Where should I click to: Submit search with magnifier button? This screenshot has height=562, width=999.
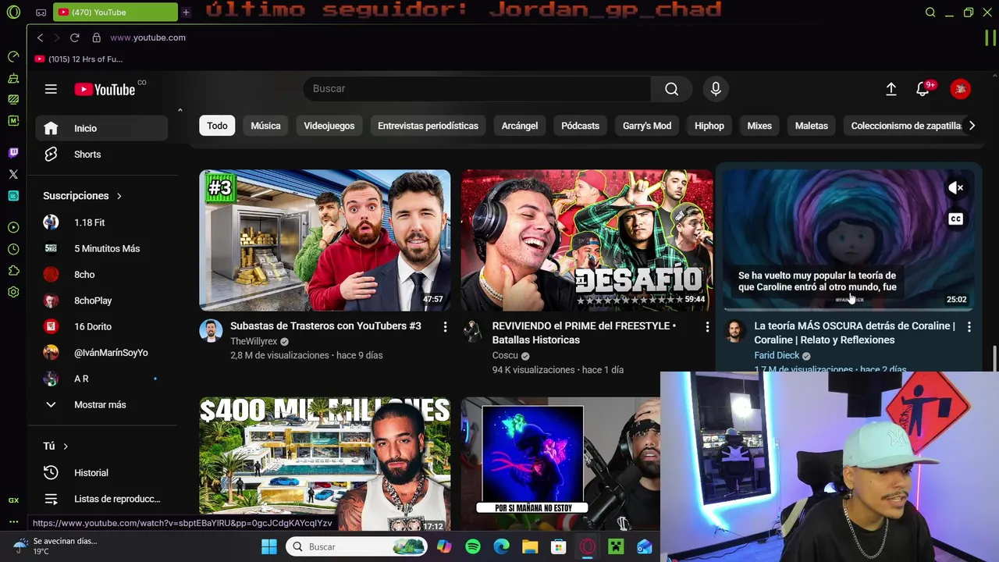(671, 89)
